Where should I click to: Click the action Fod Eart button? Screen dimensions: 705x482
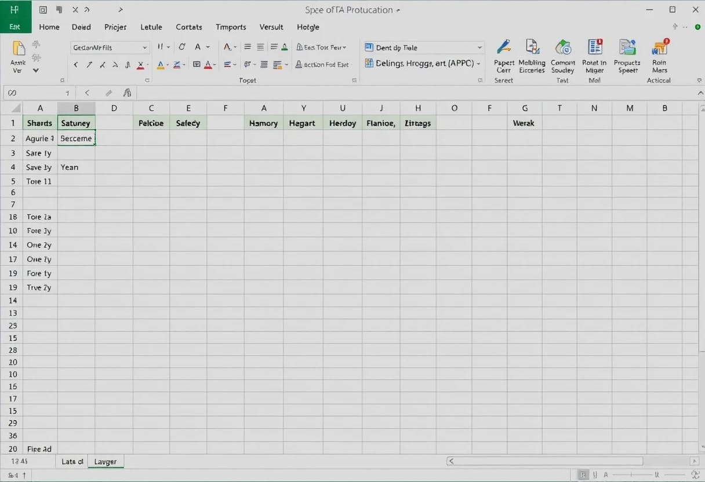point(322,64)
